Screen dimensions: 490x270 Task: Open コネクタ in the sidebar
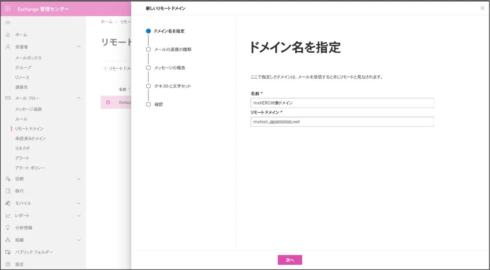point(22,148)
